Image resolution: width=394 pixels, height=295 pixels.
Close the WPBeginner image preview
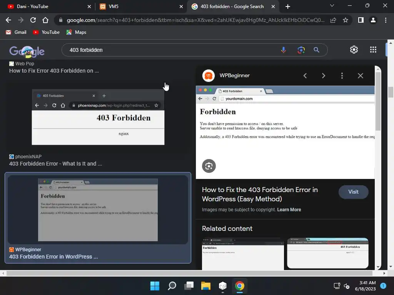[360, 76]
